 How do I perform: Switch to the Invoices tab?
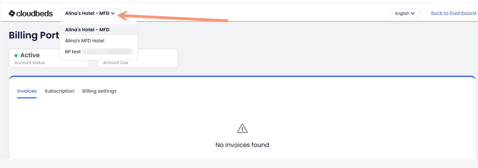27,91
